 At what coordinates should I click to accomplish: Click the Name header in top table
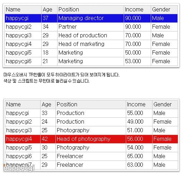[23, 10]
